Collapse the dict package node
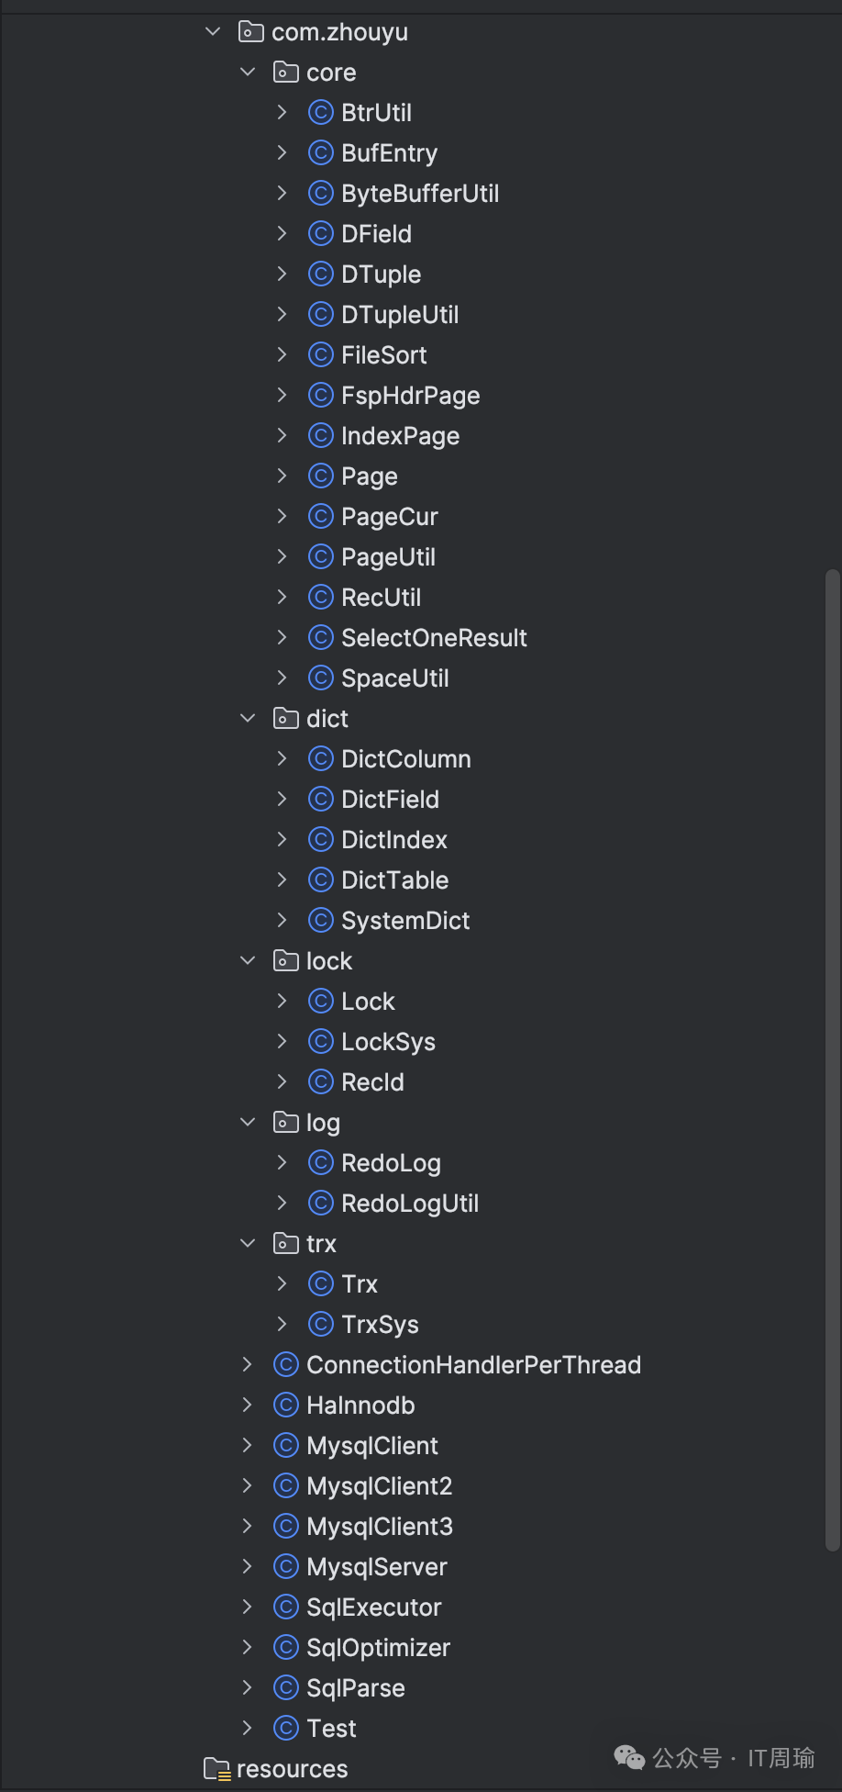The image size is (842, 1792). (x=248, y=719)
